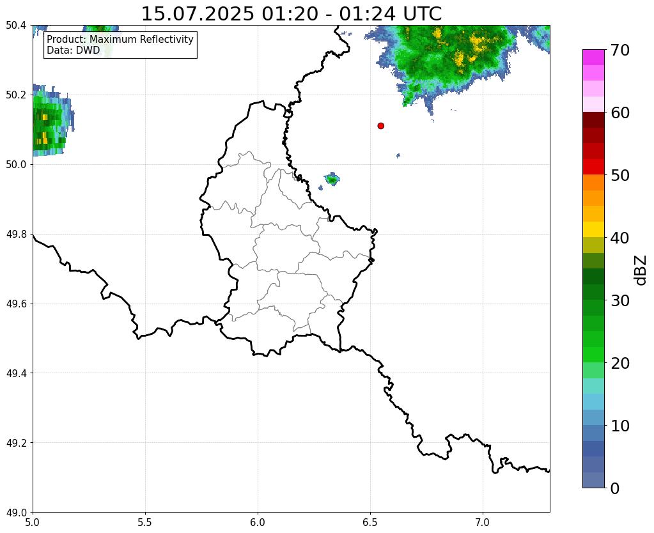654x533 pixels.
Task: Click the 'Data: DWD' label
Action: 74,50
